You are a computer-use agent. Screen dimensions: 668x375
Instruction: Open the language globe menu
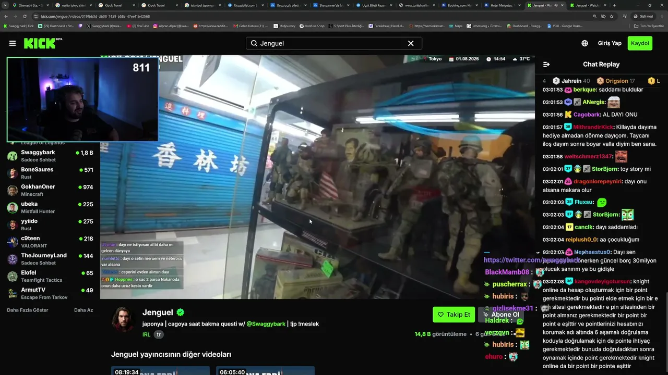(x=584, y=43)
